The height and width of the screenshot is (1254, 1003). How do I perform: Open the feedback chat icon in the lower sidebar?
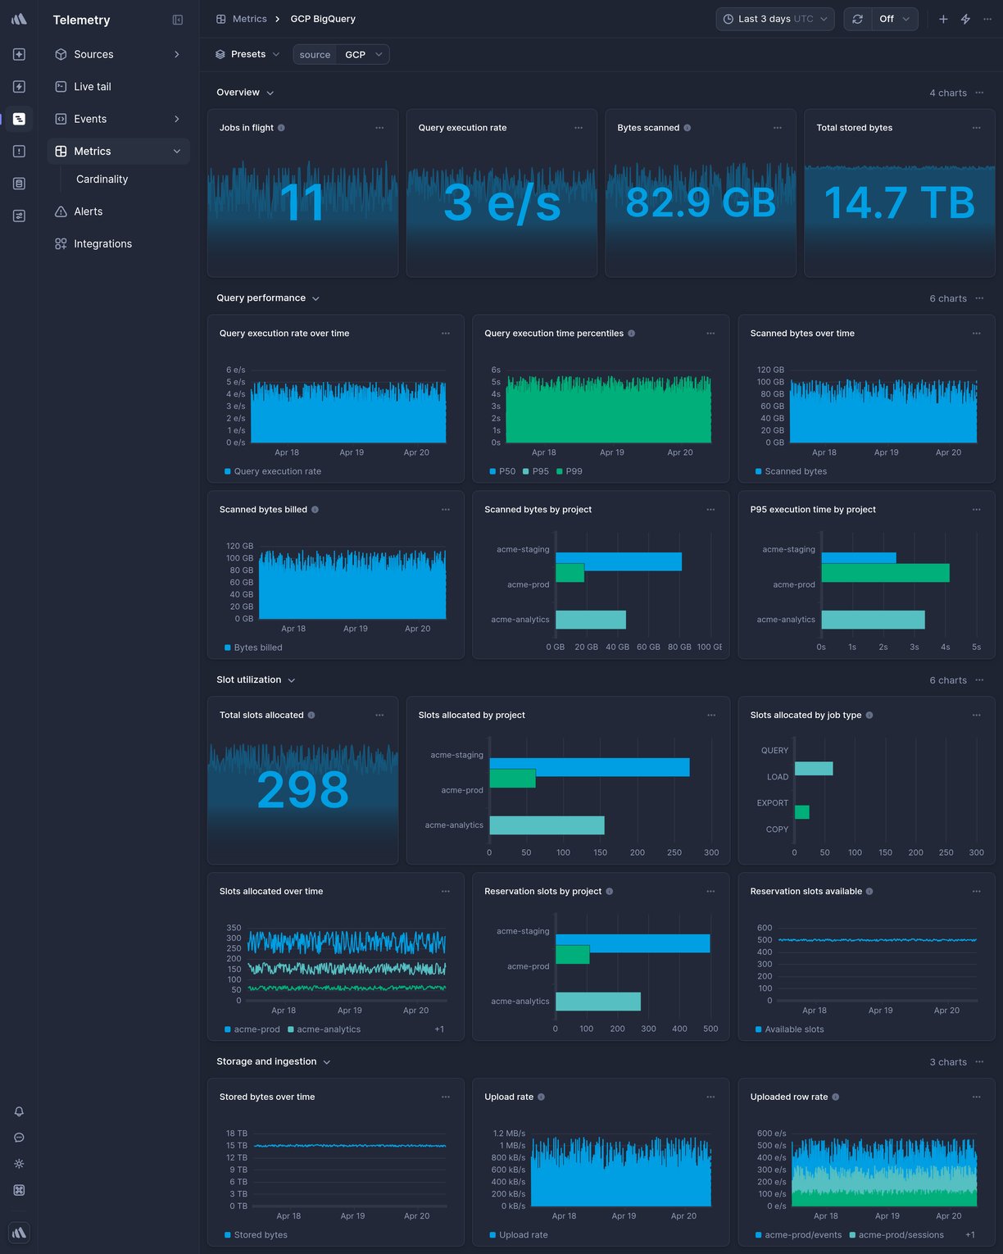18,1138
